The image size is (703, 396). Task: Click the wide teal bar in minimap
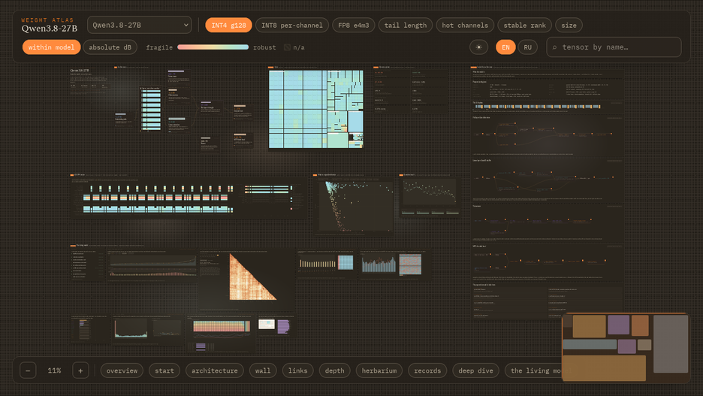pos(590,344)
